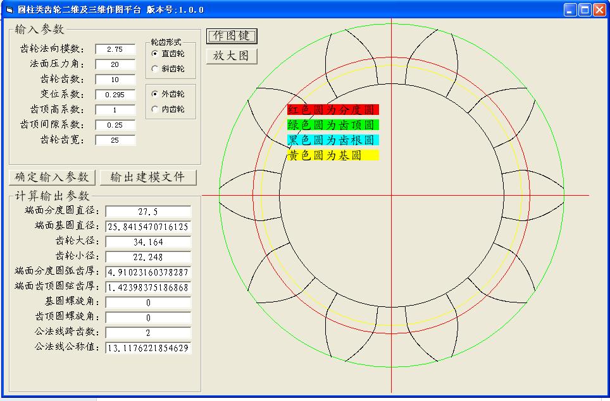The image size is (610, 401).
Task: Click the 公法线跨齿数 label text
Action: [67, 331]
